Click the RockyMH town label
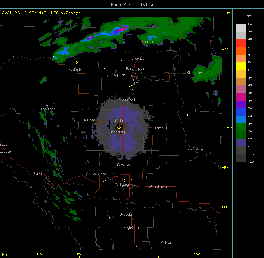Screen dimensions: 264x258 point(75,70)
